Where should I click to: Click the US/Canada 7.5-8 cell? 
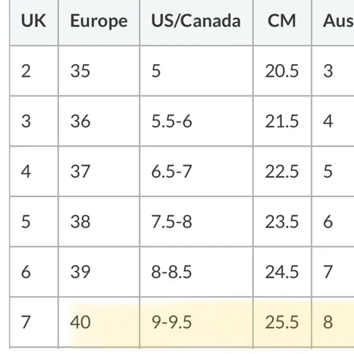(x=196, y=222)
